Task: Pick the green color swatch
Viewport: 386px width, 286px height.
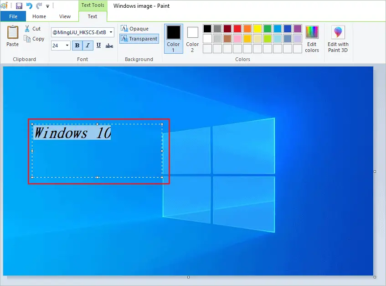Action: tap(268, 29)
